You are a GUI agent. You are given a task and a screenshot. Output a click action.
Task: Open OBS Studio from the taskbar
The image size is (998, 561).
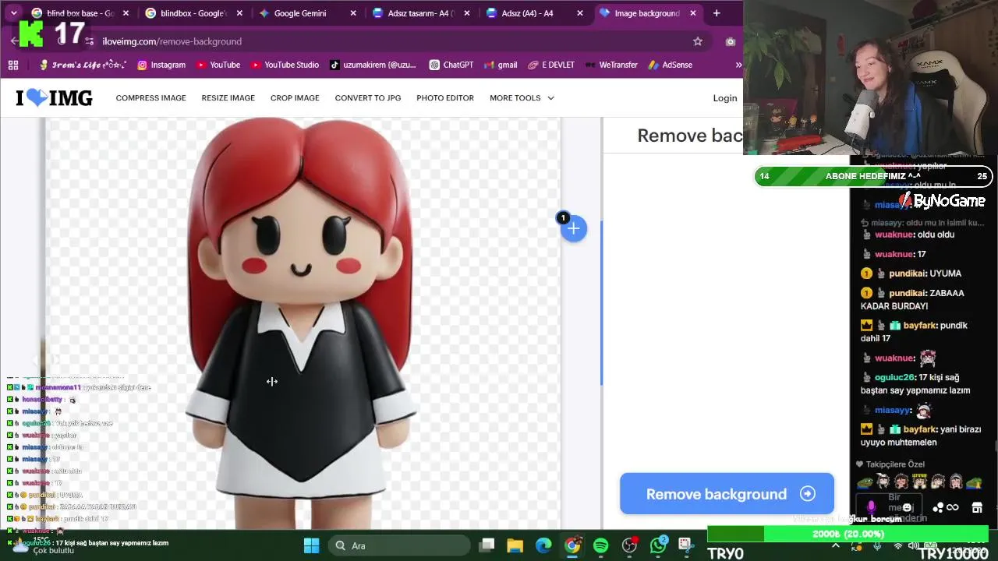pyautogui.click(x=629, y=545)
